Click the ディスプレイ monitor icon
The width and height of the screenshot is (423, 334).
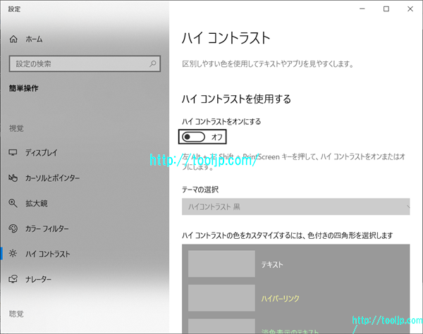point(13,153)
